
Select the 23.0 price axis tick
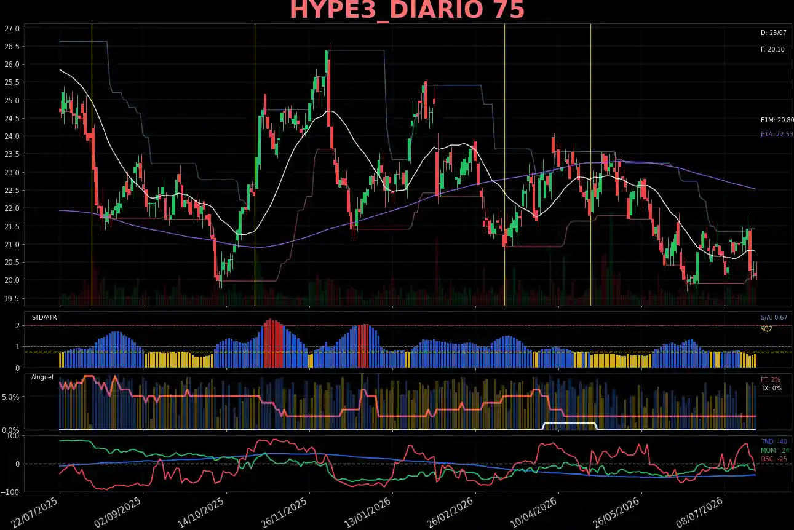point(12,173)
